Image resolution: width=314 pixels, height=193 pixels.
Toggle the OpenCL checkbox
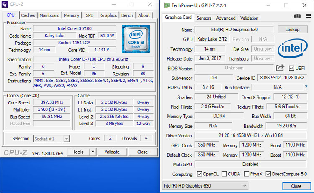(199, 174)
